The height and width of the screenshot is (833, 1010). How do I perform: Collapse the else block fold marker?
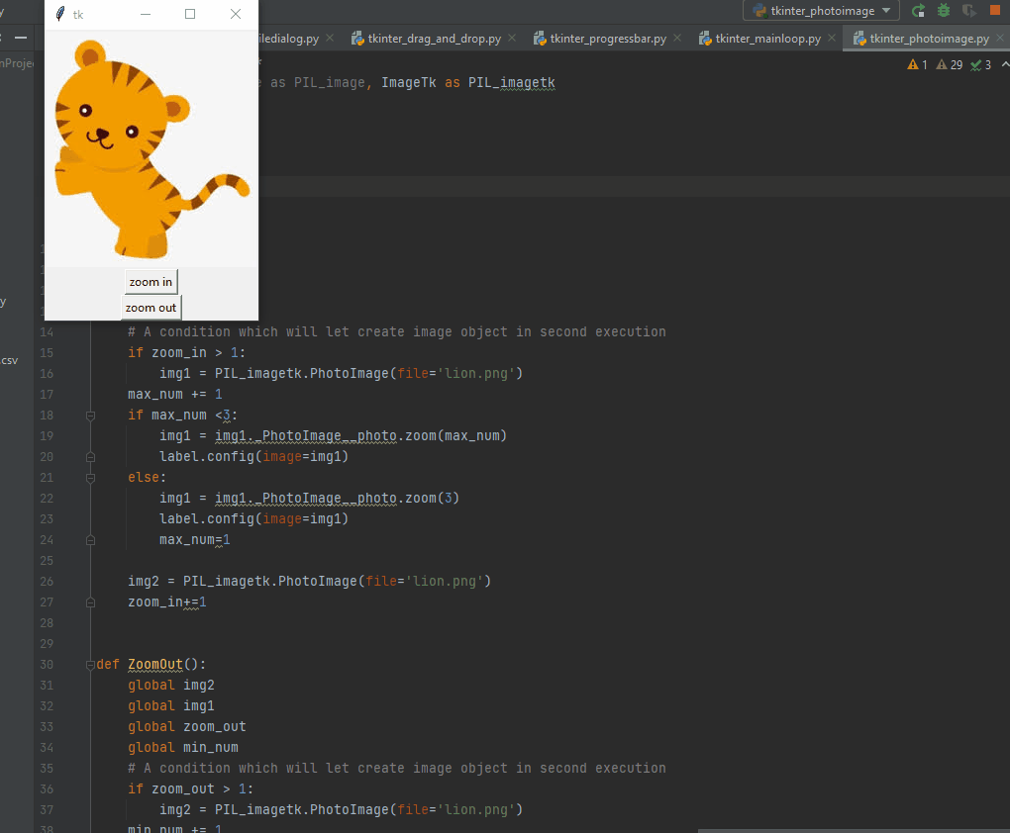(91, 478)
